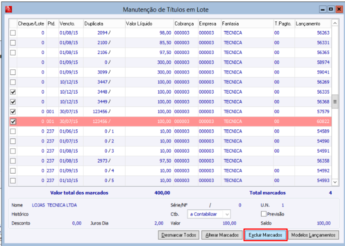Image resolution: width=345 pixels, height=246 pixels.
Task: Click Alterar Marcados button
Action: (221, 235)
